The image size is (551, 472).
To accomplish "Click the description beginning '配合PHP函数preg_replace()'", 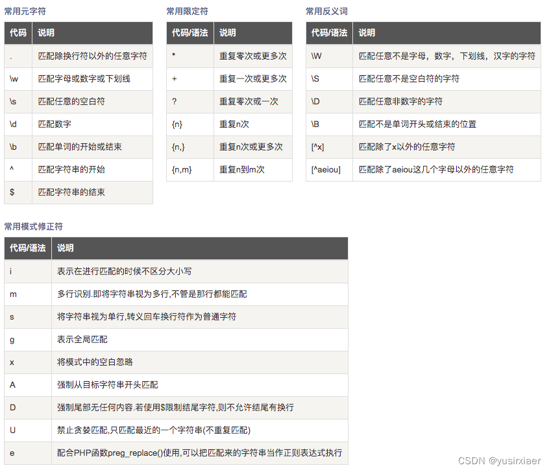I will click(200, 453).
